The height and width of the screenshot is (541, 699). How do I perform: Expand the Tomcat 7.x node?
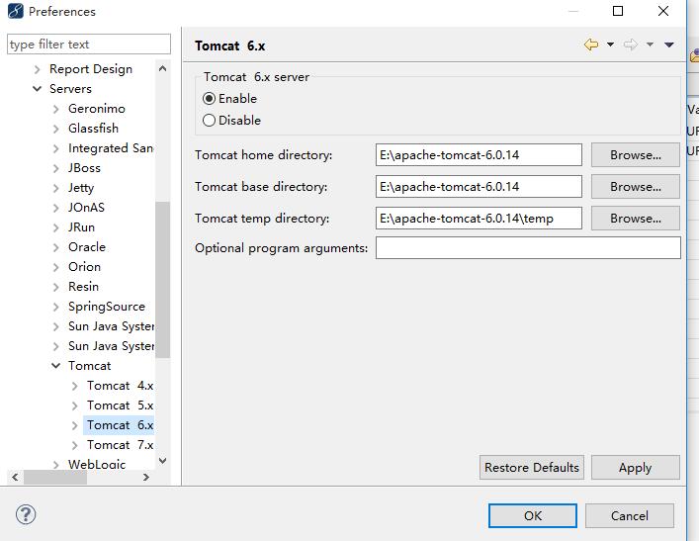(74, 445)
